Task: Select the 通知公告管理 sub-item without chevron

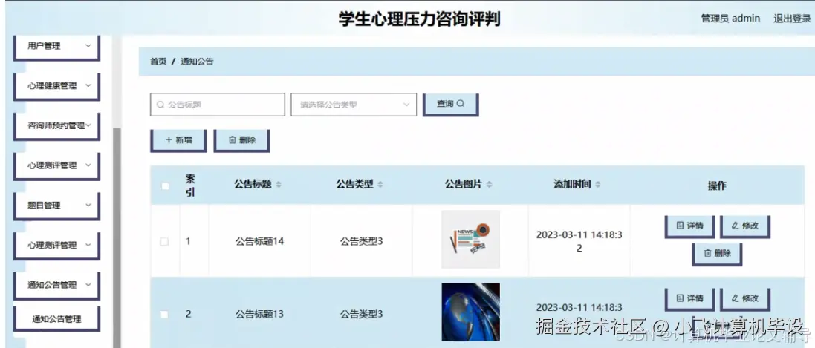Action: (56, 319)
